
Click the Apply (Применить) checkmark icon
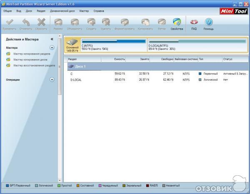coord(10,22)
